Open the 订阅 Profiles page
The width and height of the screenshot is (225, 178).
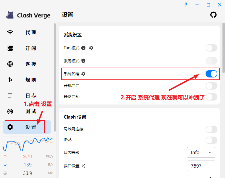pos(27,48)
